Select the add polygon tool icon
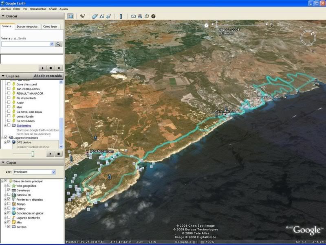 (x=95, y=16)
